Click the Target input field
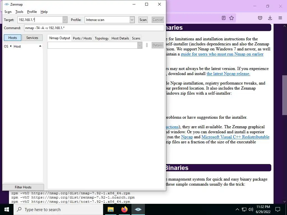287x215 pixels. pyautogui.click(x=40, y=20)
